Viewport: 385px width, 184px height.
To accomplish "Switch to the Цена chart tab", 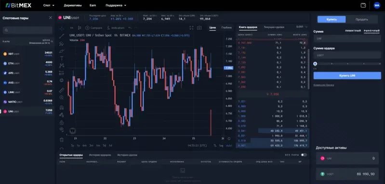I will click(x=212, y=28).
